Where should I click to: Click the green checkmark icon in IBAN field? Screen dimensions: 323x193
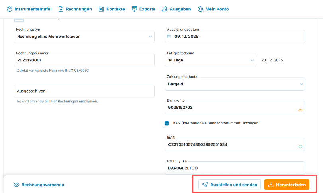300,147
